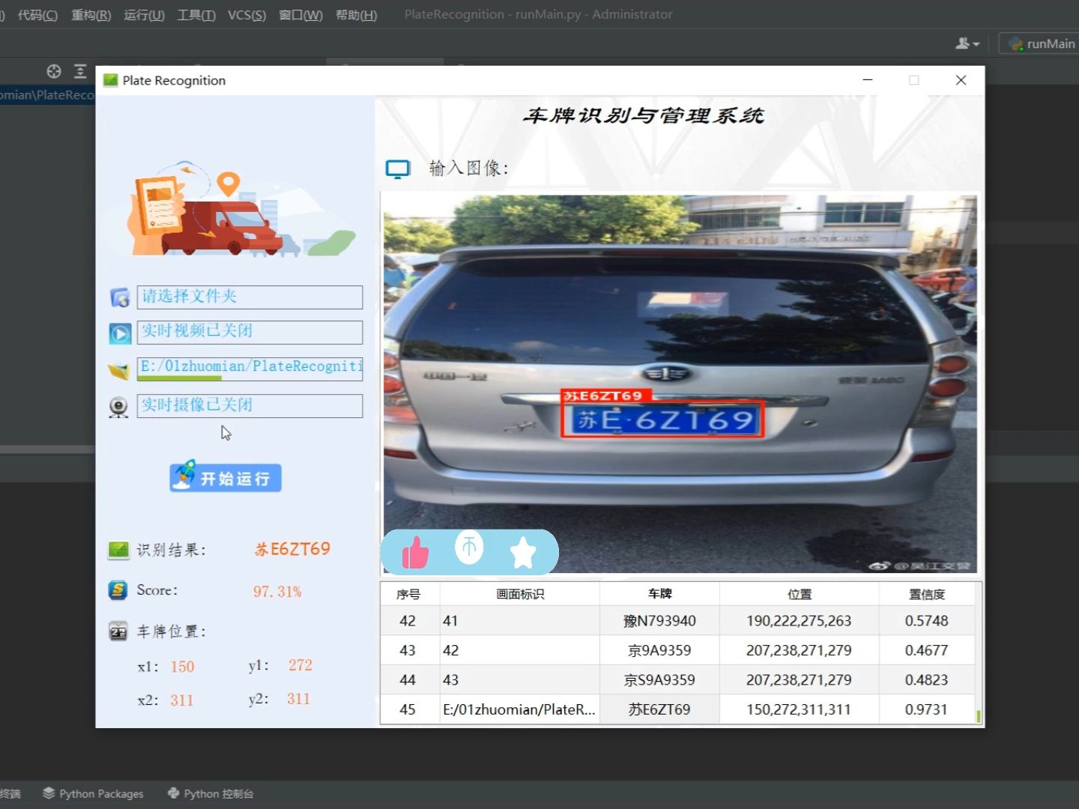
Task: Click the 实时摄像已关闭 field
Action: coord(250,405)
